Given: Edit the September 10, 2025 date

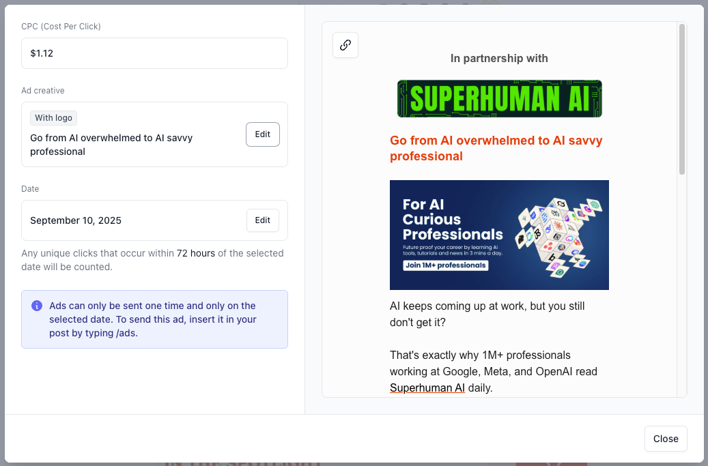Looking at the screenshot, I should (263, 220).
